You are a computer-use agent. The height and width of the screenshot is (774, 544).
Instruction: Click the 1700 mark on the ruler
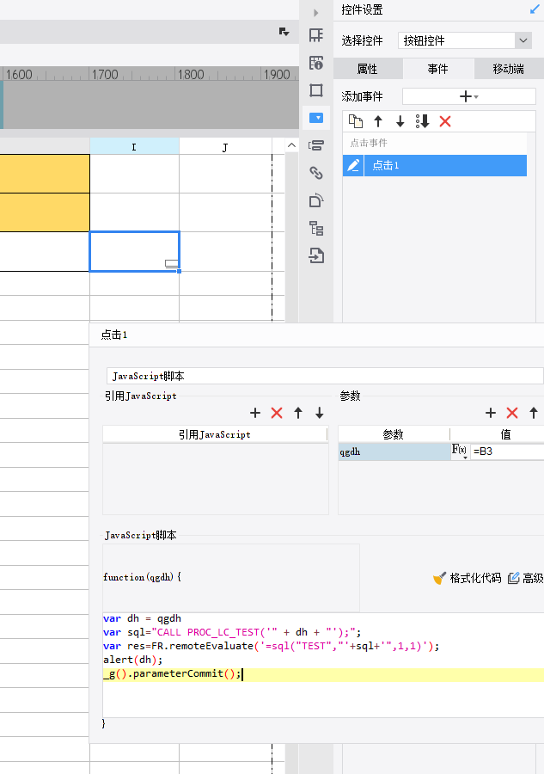(x=105, y=74)
